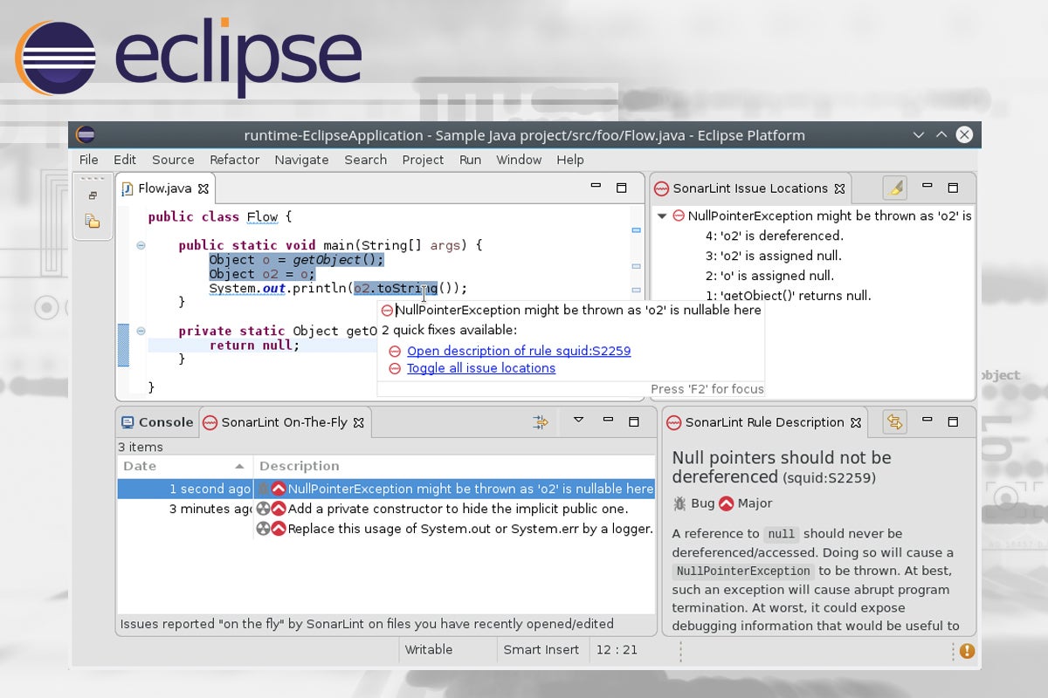
Task: Open the Help menu
Action: click(x=569, y=160)
